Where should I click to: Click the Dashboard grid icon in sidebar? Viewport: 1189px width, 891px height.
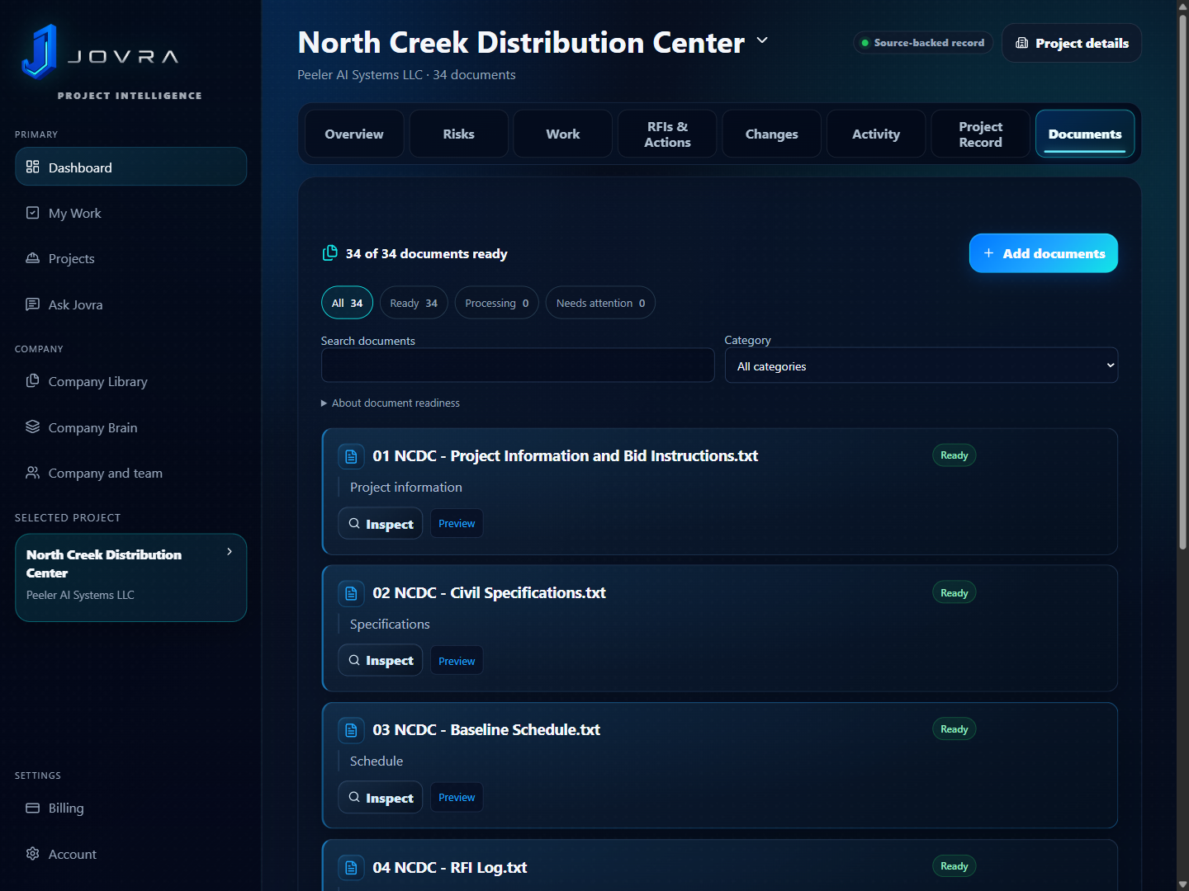(x=33, y=167)
